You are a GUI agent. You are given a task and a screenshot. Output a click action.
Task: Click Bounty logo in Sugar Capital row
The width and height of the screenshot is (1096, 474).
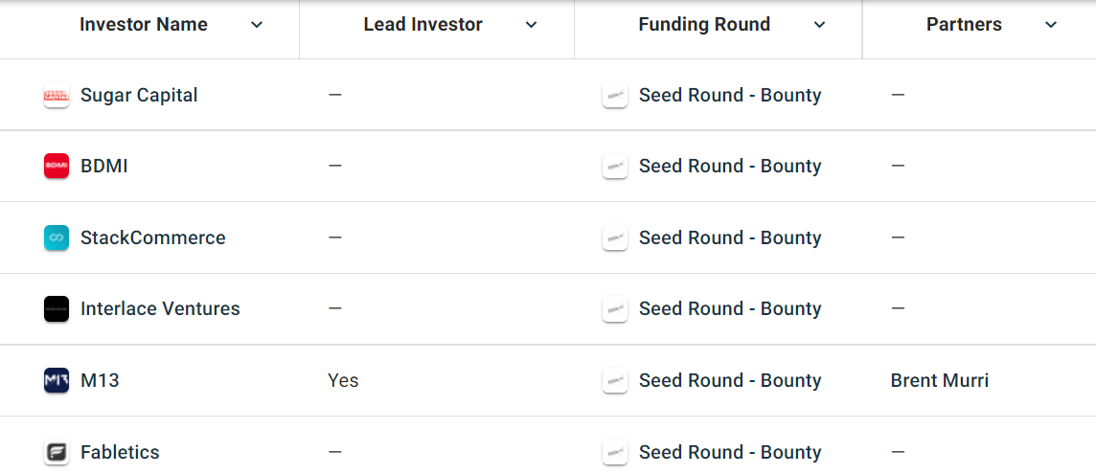point(615,96)
